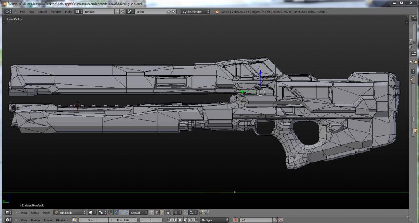The image size is (419, 223).
Task: Jump to the end frame
Action: pyautogui.click(x=196, y=220)
